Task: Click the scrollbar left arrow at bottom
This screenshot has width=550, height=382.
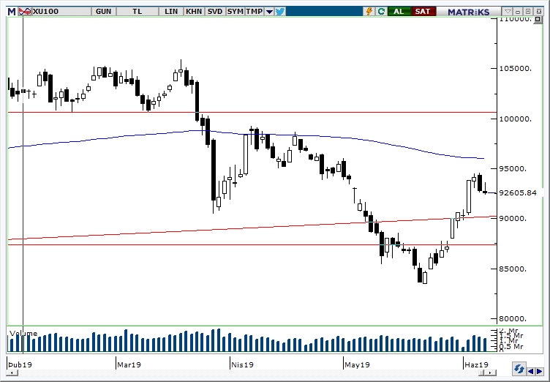Action: coord(12,373)
